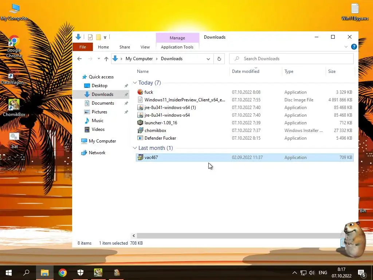This screenshot has width=373, height=280.
Task: Open Windows Security shield on taskbar
Action: pos(81,273)
